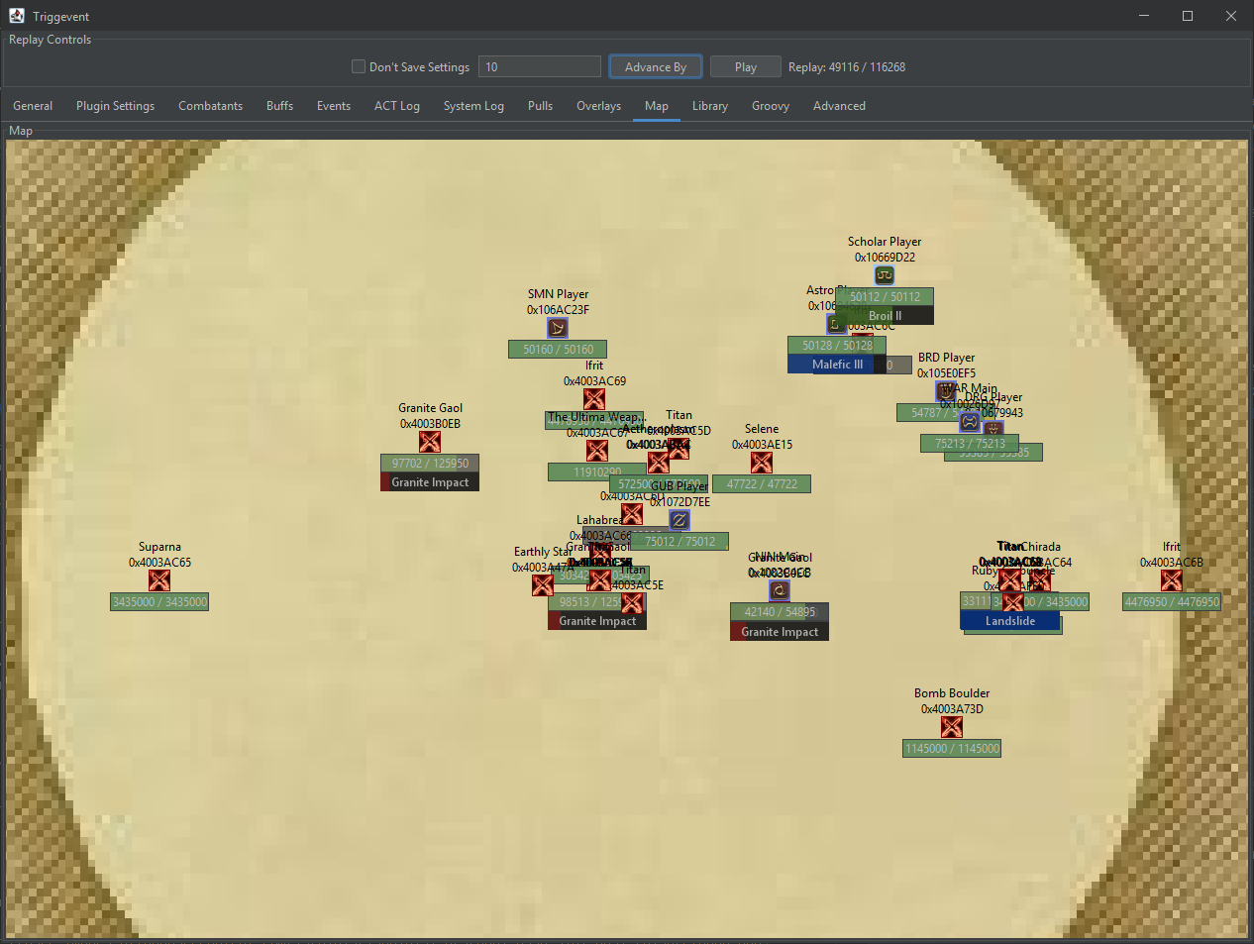Click the Scholar Player name label
Image resolution: width=1254 pixels, height=944 pixels.
pos(885,242)
